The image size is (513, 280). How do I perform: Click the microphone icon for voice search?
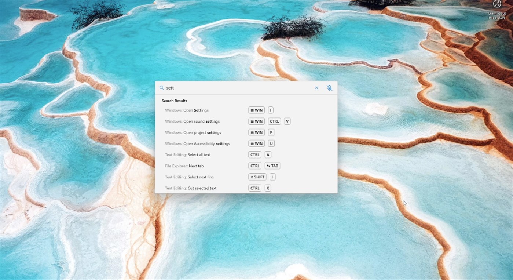[329, 88]
